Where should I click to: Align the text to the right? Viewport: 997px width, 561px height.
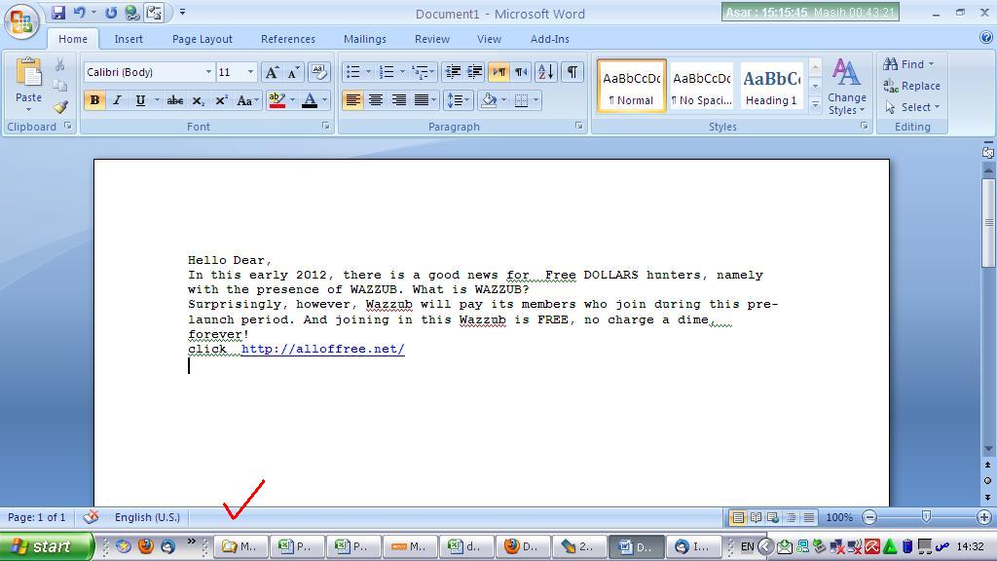click(398, 100)
